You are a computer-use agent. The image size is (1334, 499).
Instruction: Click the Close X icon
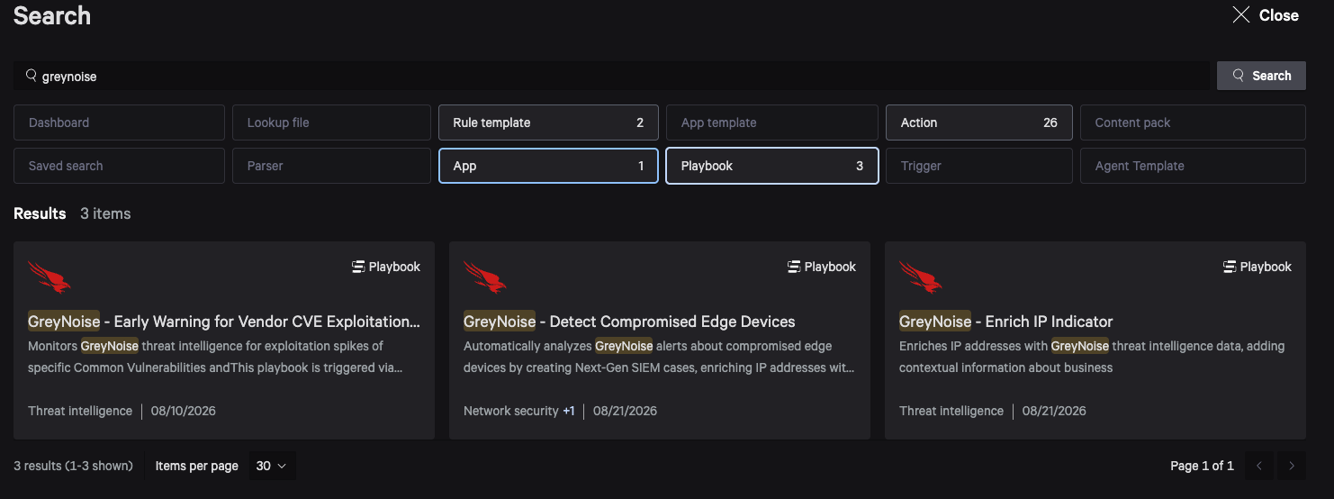tap(1241, 14)
